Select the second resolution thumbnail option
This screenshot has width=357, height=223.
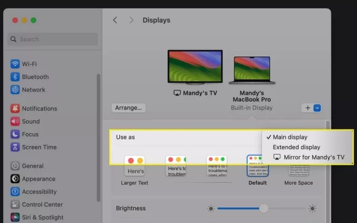click(176, 166)
